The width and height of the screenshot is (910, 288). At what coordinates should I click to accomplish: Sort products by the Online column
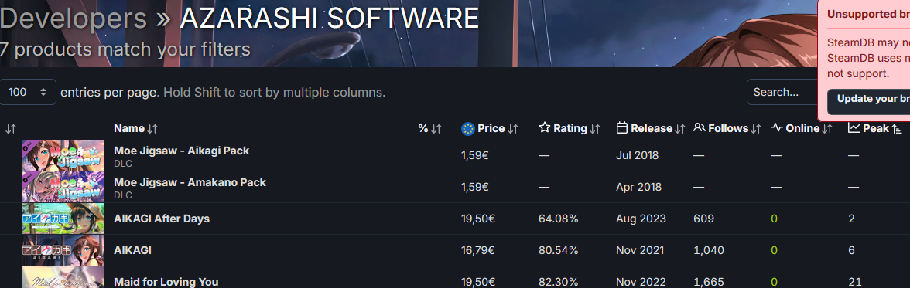click(802, 129)
